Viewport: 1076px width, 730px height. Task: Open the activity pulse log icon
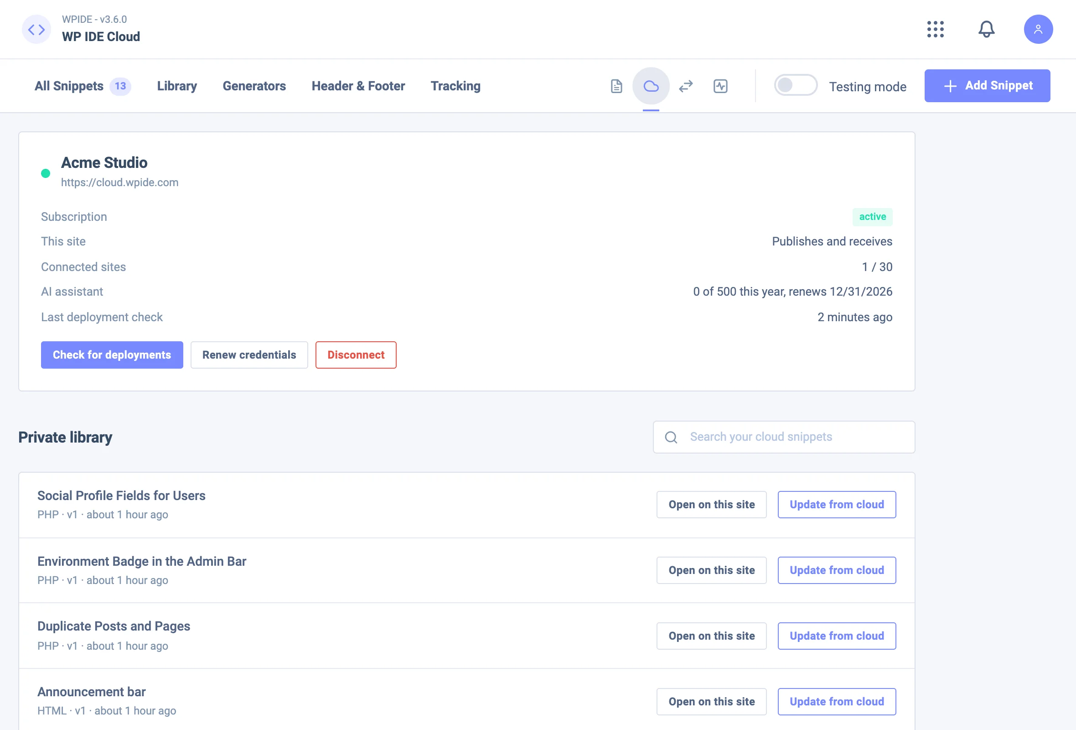(720, 86)
